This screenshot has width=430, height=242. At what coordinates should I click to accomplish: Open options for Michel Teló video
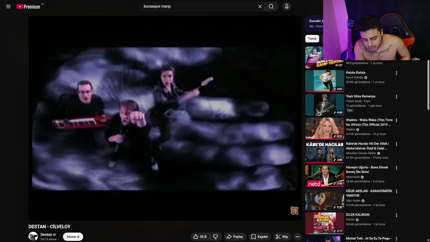tap(396, 239)
